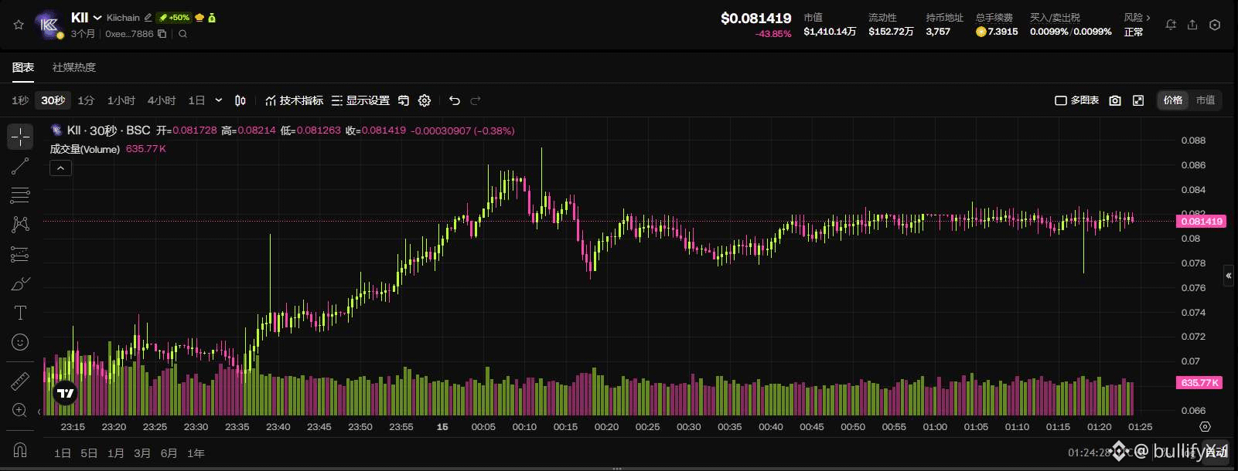Undo last chart action

coord(455,100)
